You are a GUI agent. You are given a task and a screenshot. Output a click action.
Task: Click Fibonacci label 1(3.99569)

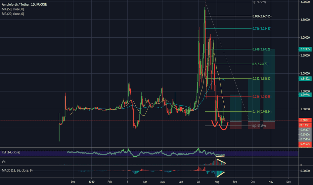[x=259, y=2]
